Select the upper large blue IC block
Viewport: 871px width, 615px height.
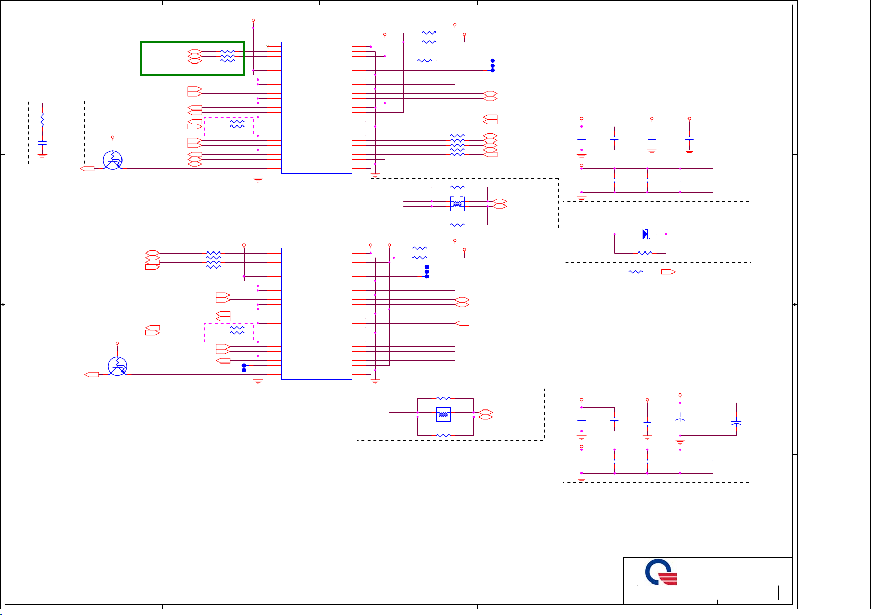pyautogui.click(x=316, y=107)
